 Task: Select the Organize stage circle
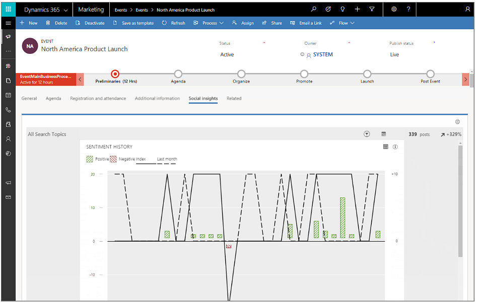pos(241,74)
